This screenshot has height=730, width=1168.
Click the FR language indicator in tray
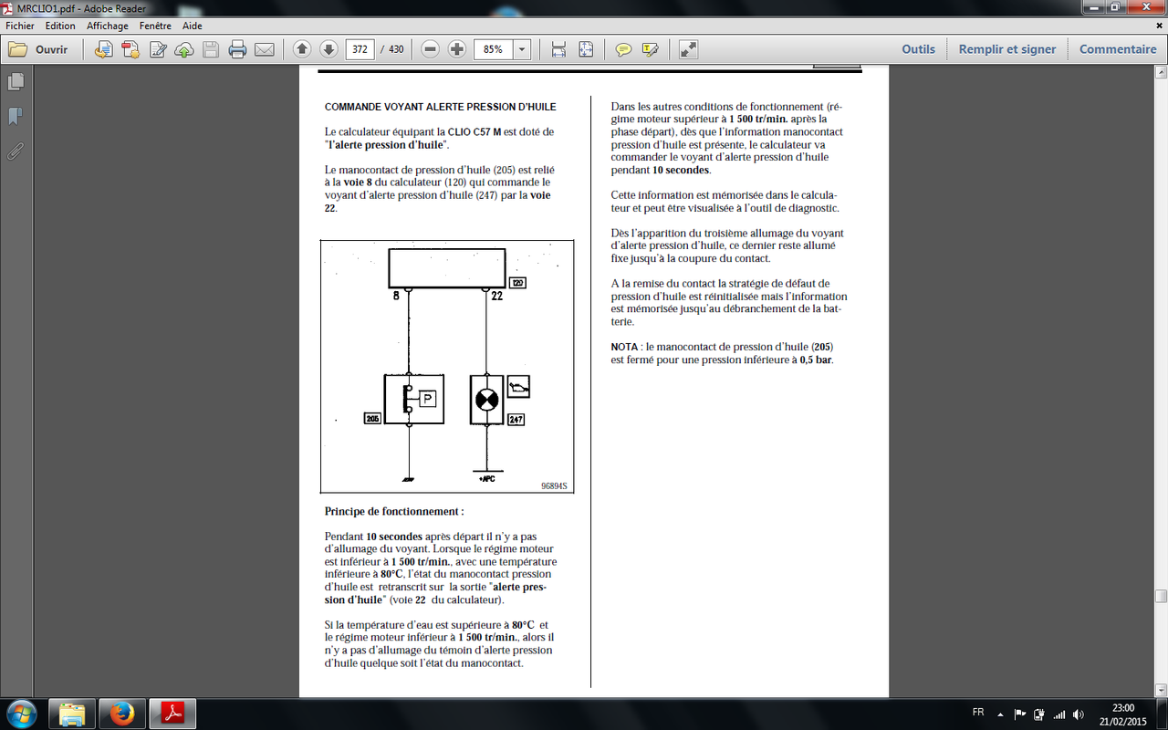point(978,713)
